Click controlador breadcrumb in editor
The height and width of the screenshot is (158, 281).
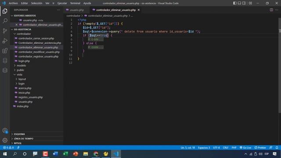[x=73, y=16]
